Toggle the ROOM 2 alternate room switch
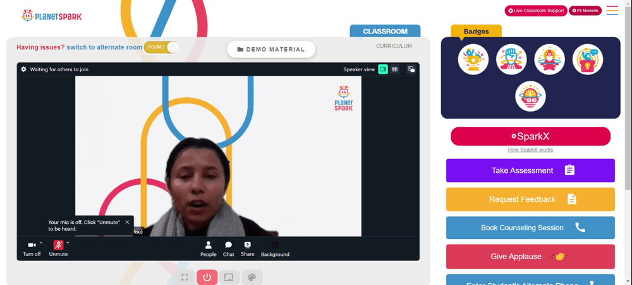 pos(161,47)
